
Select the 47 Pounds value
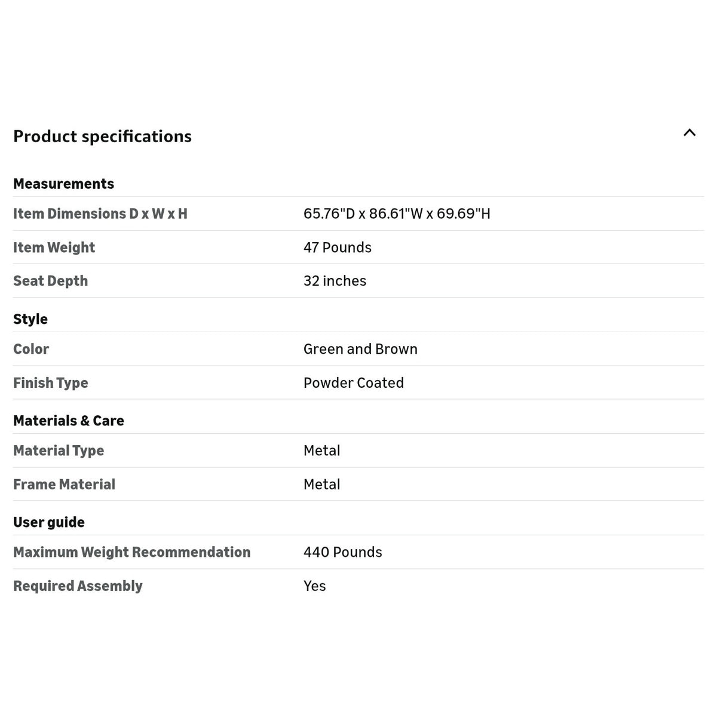point(338,247)
